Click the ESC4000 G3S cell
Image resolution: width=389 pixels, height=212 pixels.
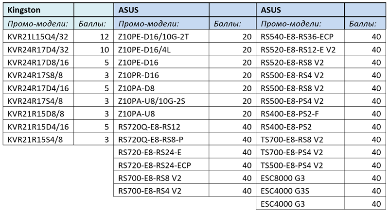(300, 191)
